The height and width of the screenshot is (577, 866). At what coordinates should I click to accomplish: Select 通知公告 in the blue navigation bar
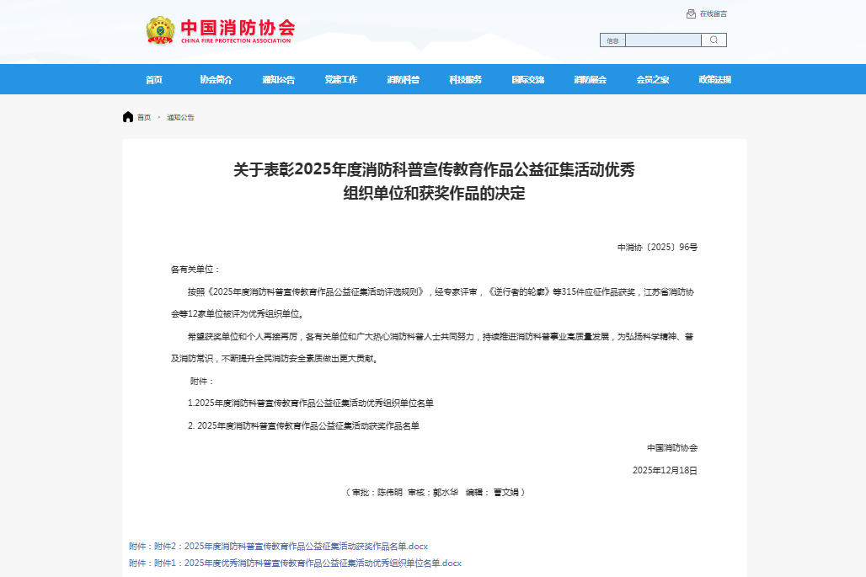pos(278,80)
